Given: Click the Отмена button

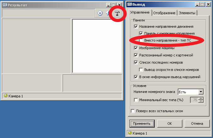Looking at the screenshot, I should click(197, 124).
